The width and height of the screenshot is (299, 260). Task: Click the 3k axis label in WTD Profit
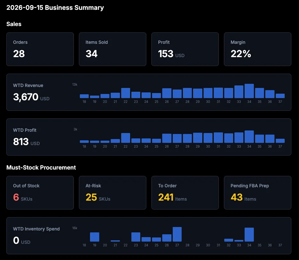click(x=75, y=129)
